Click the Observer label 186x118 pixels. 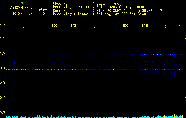[x=61, y=3]
